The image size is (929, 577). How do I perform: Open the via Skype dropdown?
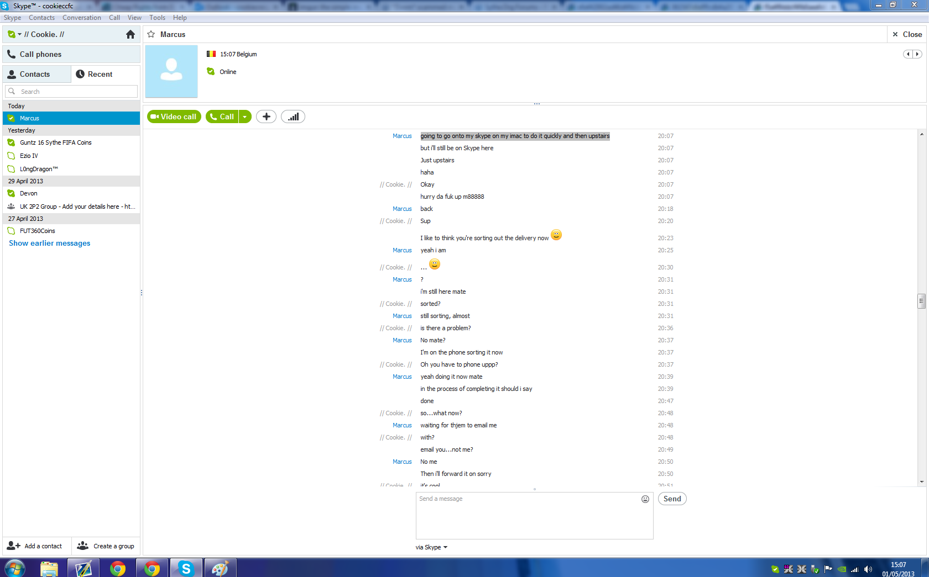431,547
